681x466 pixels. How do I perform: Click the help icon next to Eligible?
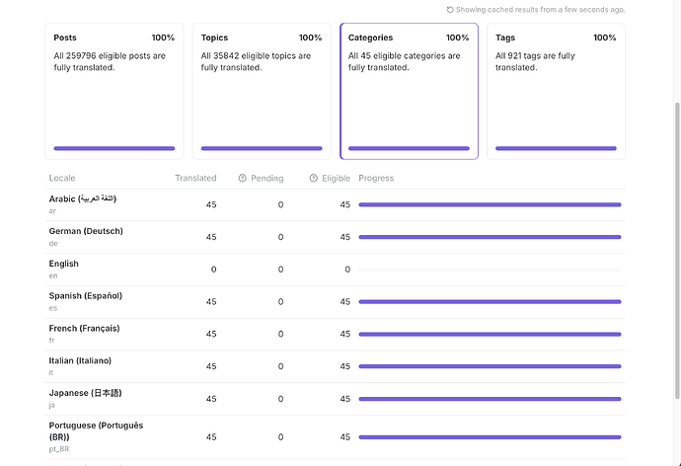(x=314, y=178)
